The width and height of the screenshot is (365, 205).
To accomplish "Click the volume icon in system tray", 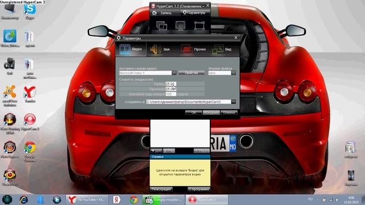I will coord(337,200).
